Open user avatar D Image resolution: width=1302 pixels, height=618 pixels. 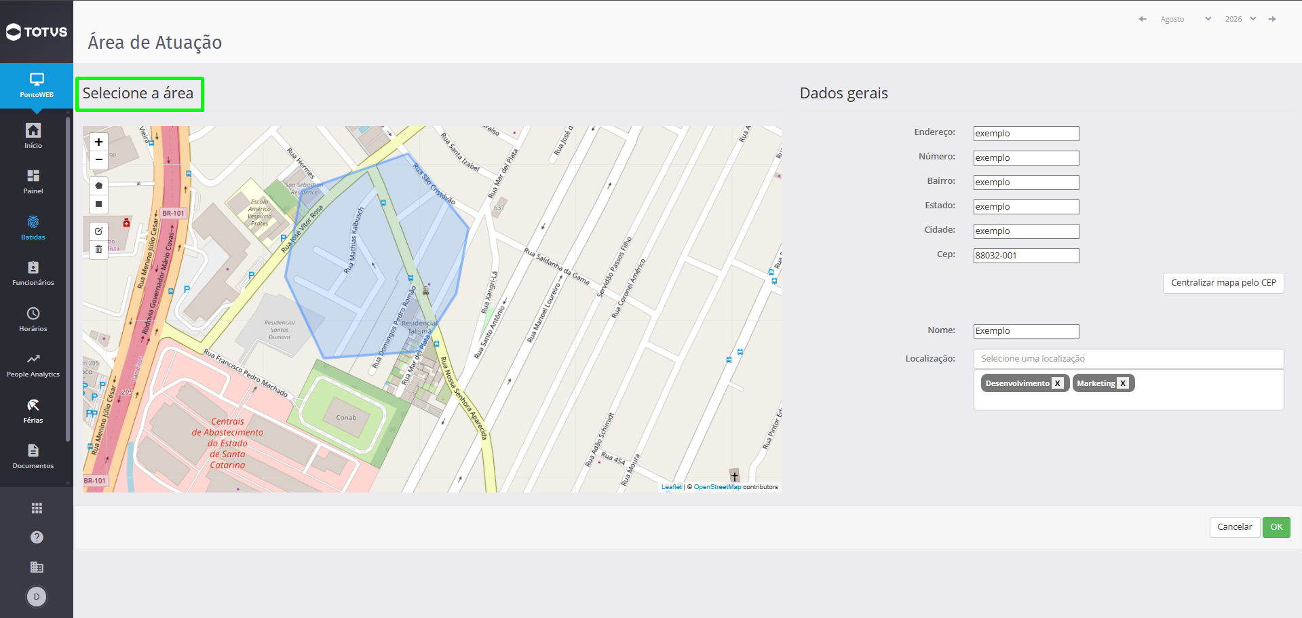tap(37, 596)
